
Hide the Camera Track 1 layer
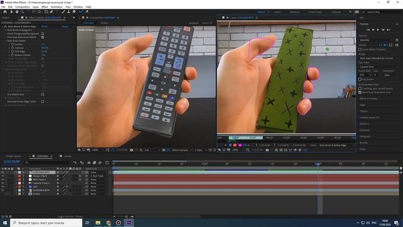click(3, 183)
